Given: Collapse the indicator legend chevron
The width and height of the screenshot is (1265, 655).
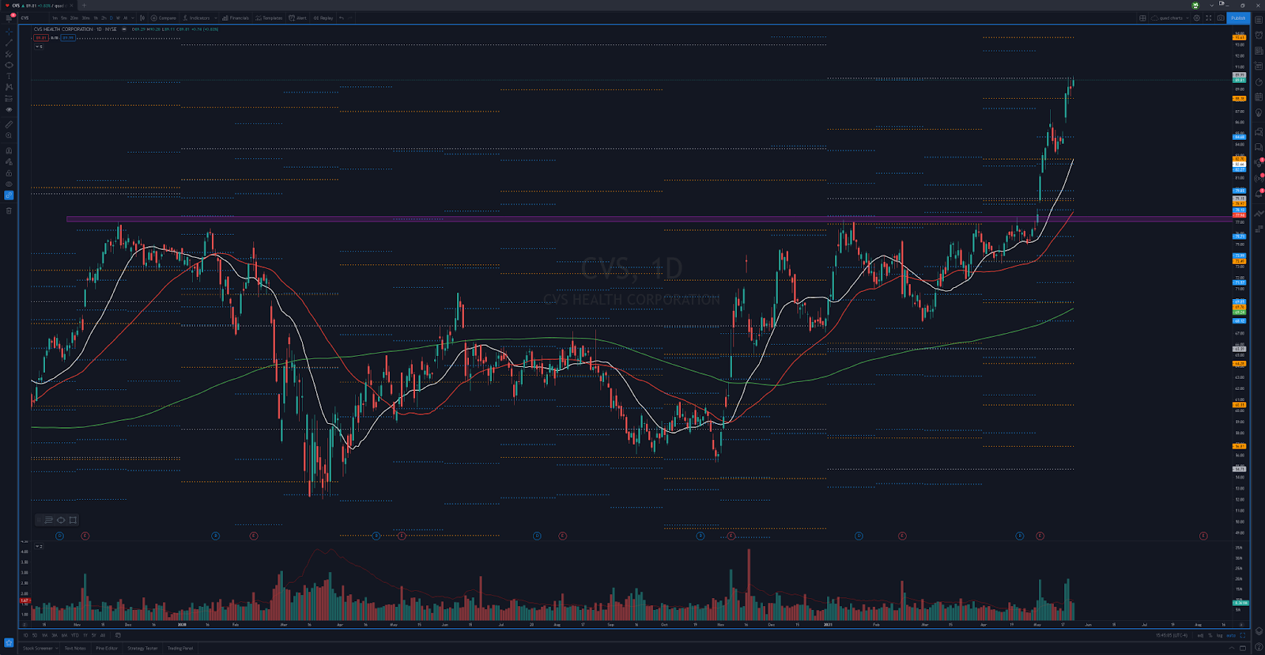Looking at the screenshot, I should (37, 47).
